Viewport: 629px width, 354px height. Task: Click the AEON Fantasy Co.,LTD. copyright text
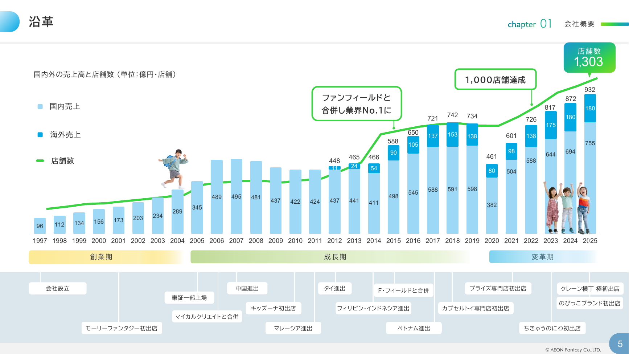(x=573, y=350)
